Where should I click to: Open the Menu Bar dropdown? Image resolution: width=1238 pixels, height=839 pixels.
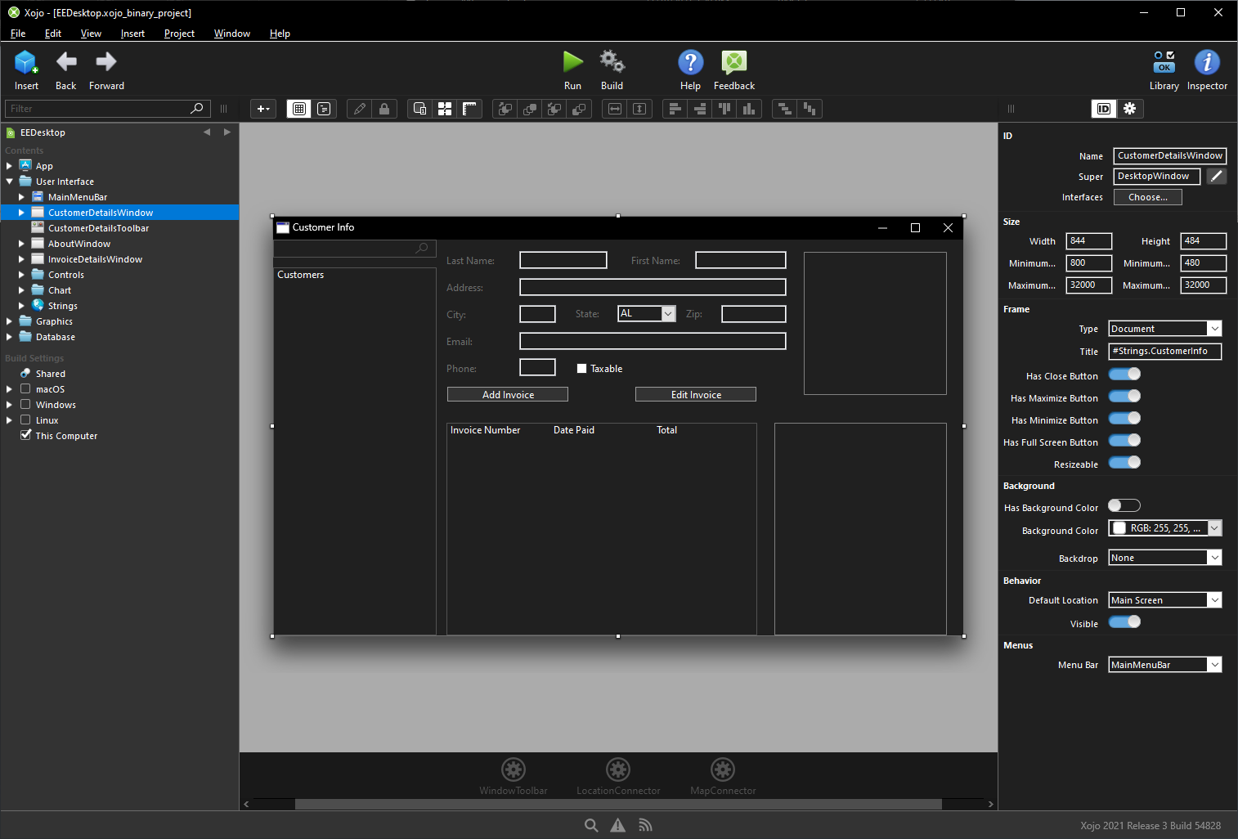1164,665
